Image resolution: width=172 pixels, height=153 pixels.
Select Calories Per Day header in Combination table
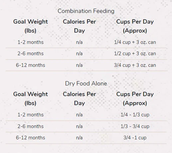(x=80, y=26)
